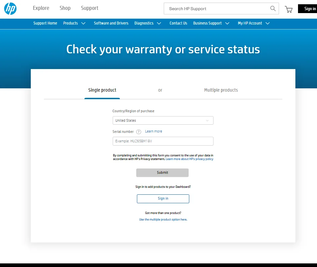Click the search magnifier icon
This screenshot has height=267, width=317.
[273, 9]
